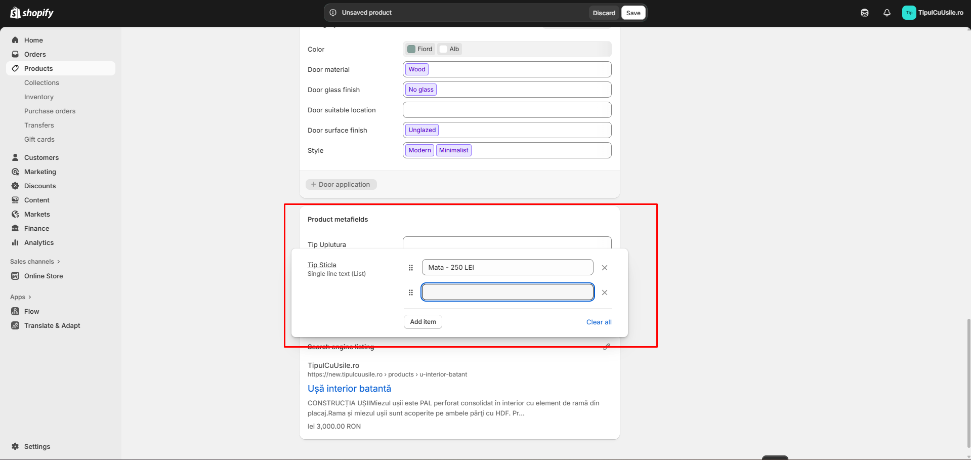Open the Sidekick assistant icon
This screenshot has height=460, width=971.
(x=864, y=13)
